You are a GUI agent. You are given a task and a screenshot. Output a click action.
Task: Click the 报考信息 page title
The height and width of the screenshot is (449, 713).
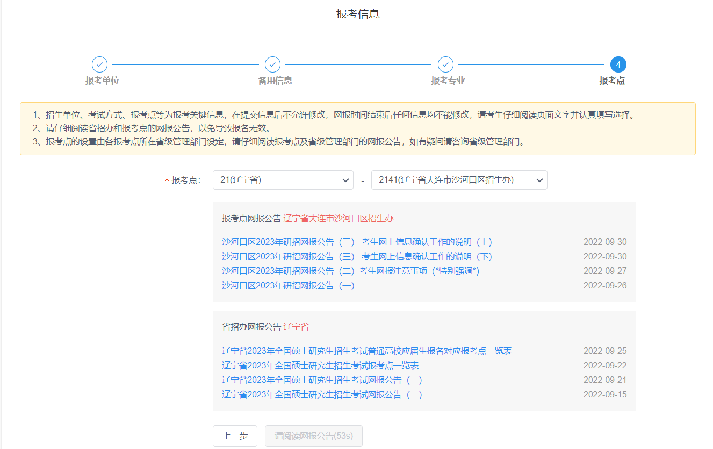click(358, 15)
